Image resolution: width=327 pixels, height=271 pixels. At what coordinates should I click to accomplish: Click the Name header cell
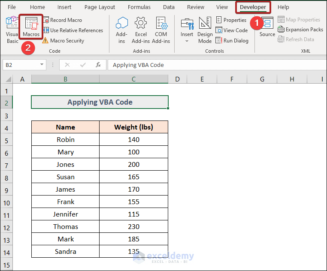(66, 127)
